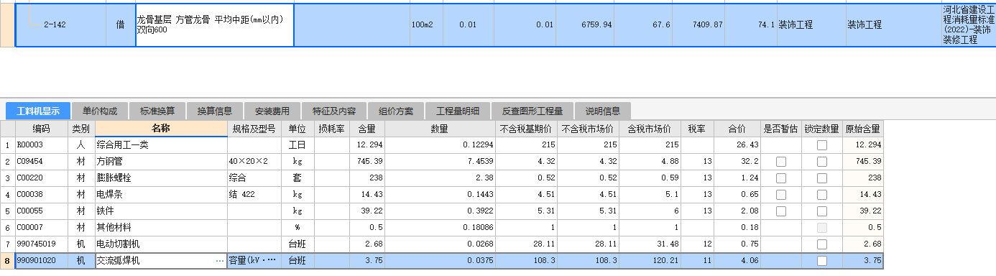
Task: Click the 方钢管 name cell
Action: pos(161,161)
